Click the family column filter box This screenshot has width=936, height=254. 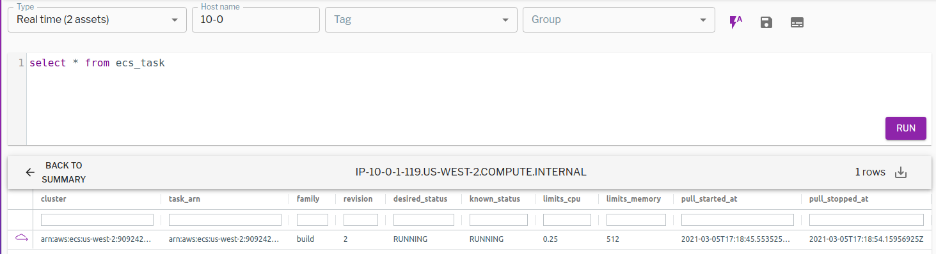(x=312, y=220)
